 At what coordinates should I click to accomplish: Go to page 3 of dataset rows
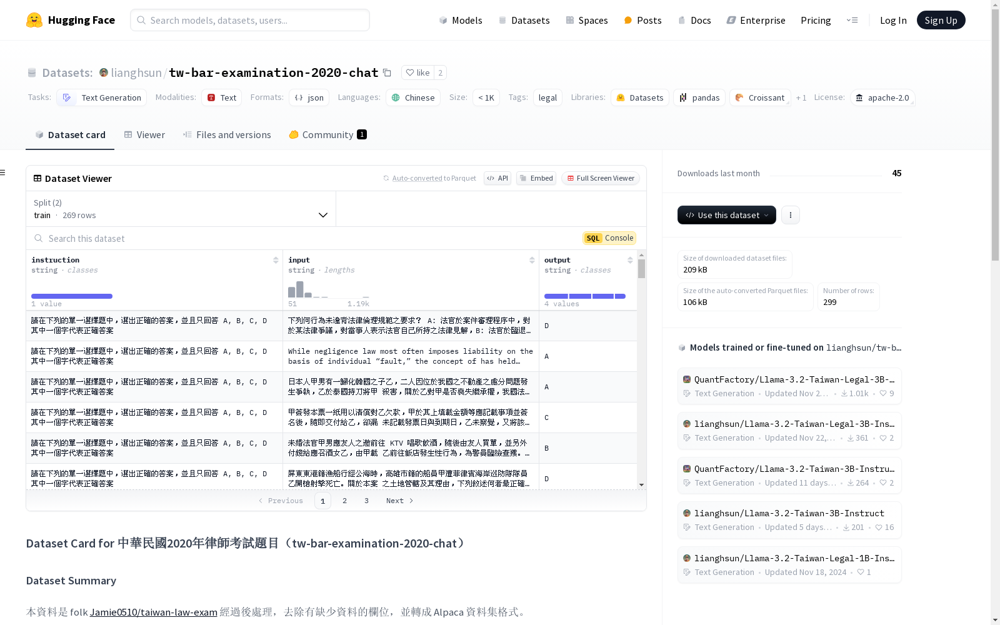[366, 501]
